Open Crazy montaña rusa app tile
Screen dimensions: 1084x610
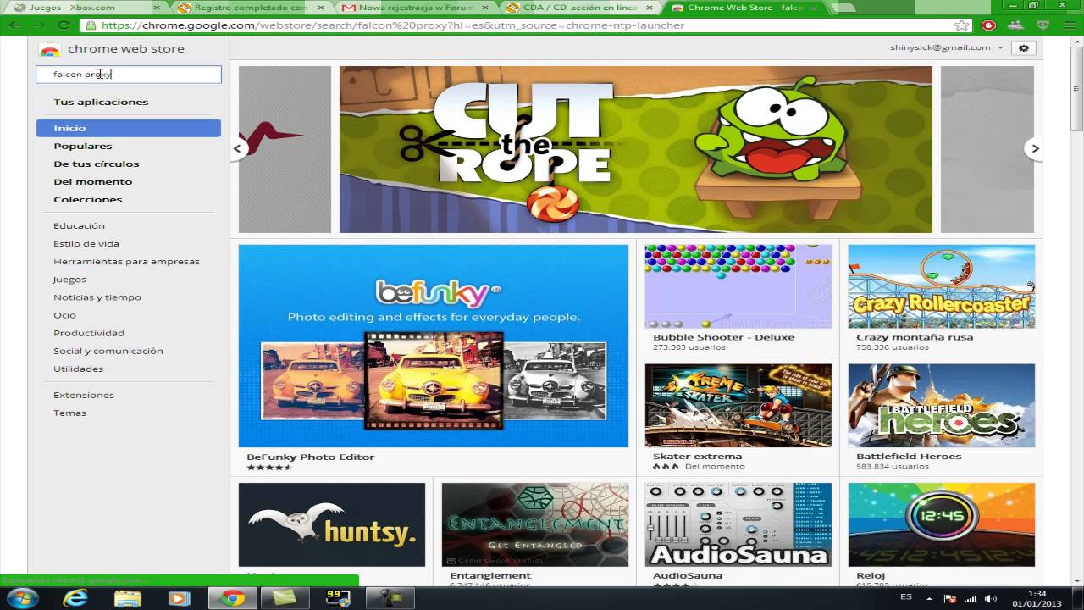click(x=942, y=298)
